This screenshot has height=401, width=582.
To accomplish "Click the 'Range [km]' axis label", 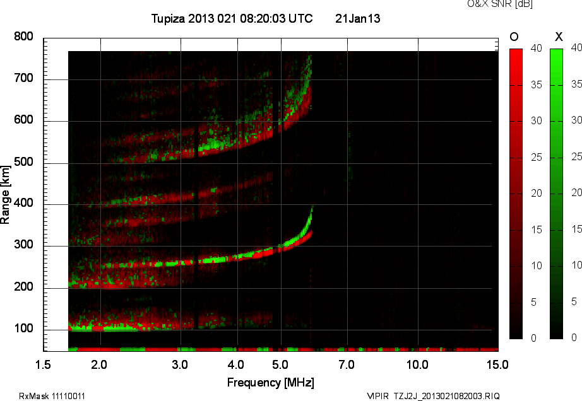I will point(5,195).
